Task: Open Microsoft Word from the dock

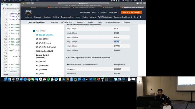Action: point(91,79)
